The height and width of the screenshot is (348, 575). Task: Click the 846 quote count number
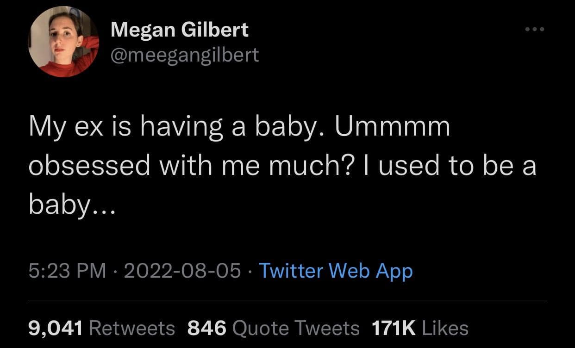tap(207, 328)
